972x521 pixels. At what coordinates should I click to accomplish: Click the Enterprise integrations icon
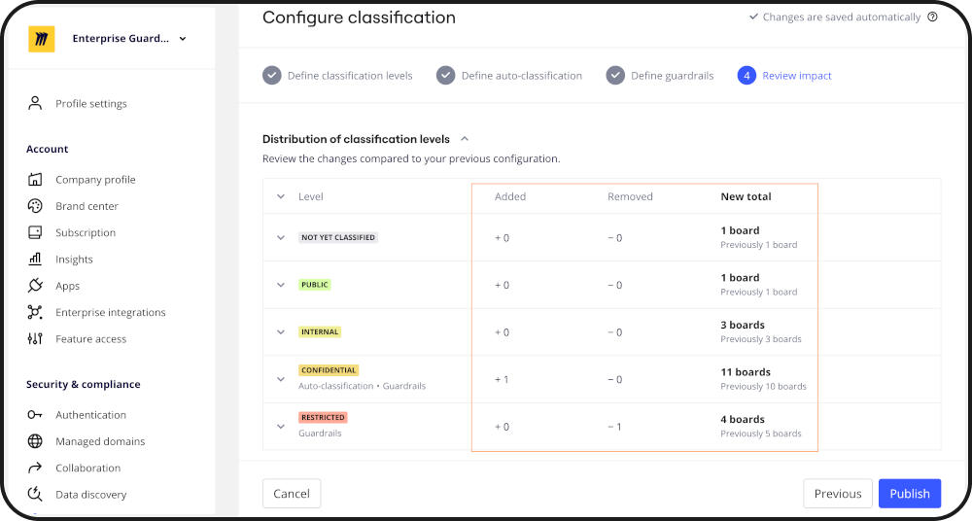point(35,312)
